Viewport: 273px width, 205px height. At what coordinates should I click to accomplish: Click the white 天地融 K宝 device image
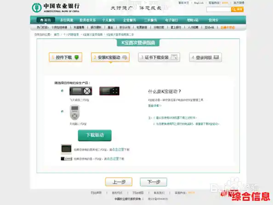pyautogui.click(x=75, y=112)
